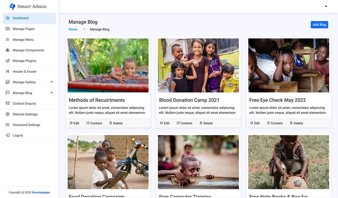Click the Blood Donation Camp 2021 thumbnail
The width and height of the screenshot is (338, 198).
[x=198, y=65]
